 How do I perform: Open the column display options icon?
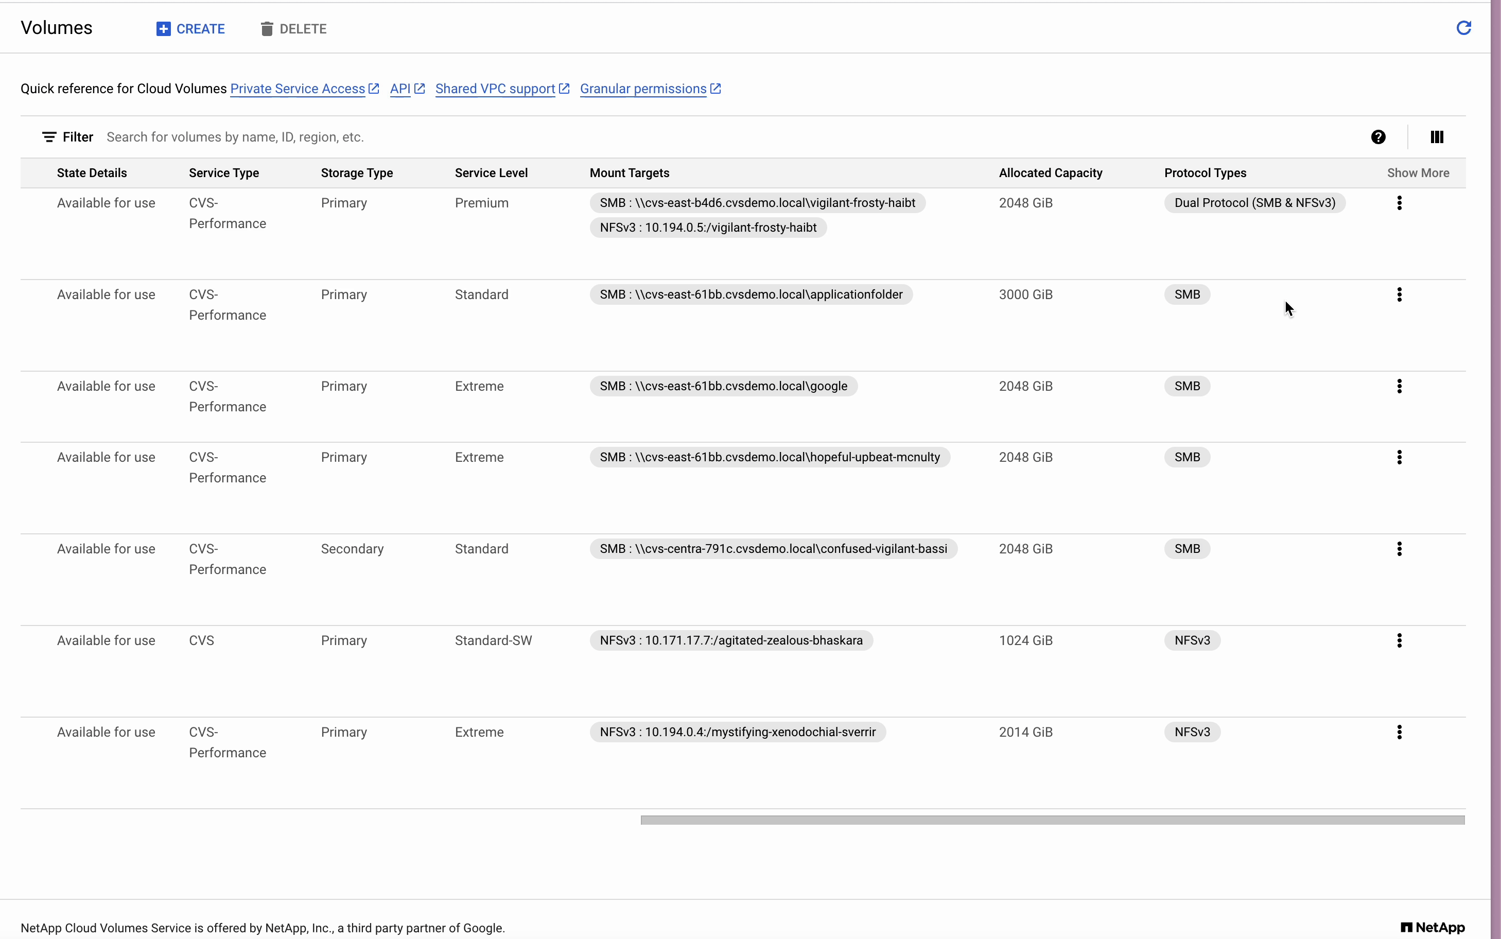[1437, 136]
